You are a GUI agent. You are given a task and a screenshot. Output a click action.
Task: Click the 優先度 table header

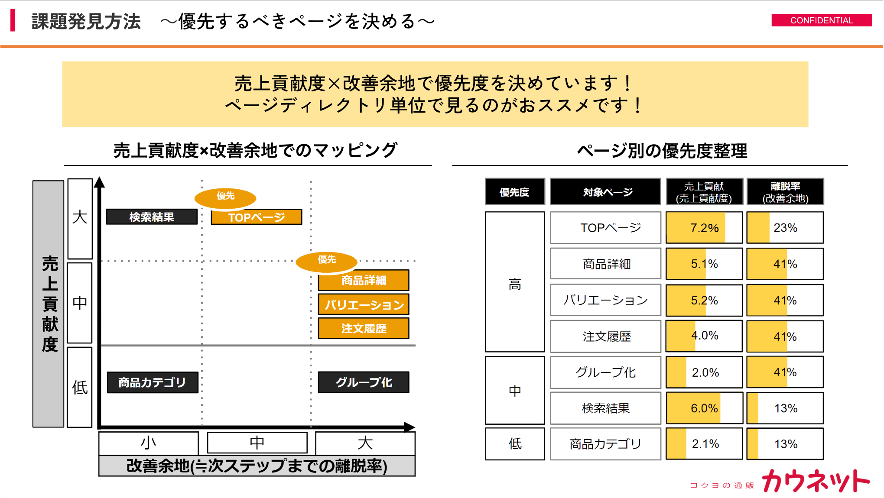click(514, 192)
